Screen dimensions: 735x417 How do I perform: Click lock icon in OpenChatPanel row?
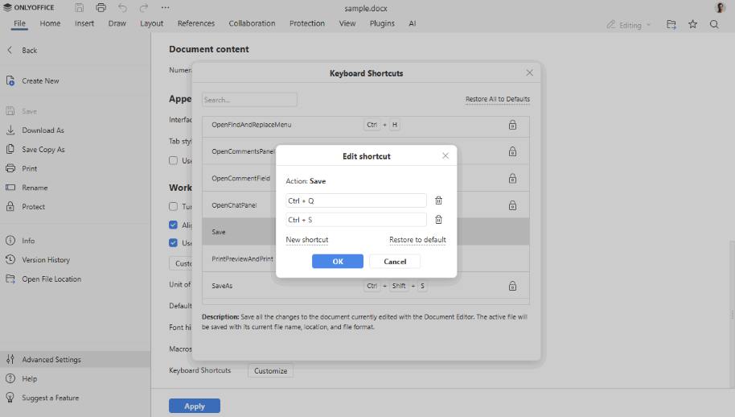pyautogui.click(x=512, y=205)
